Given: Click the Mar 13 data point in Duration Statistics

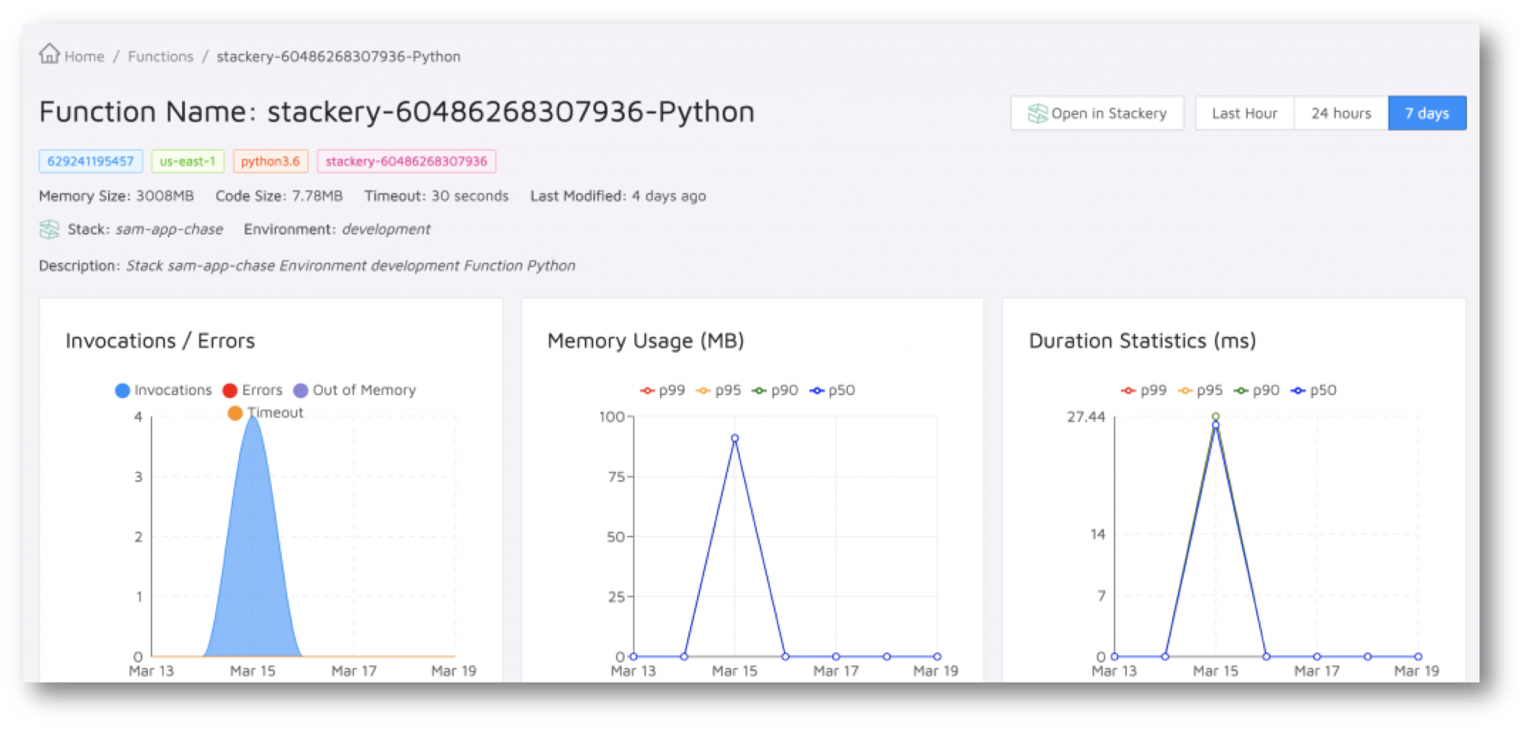Looking at the screenshot, I should click(1114, 656).
